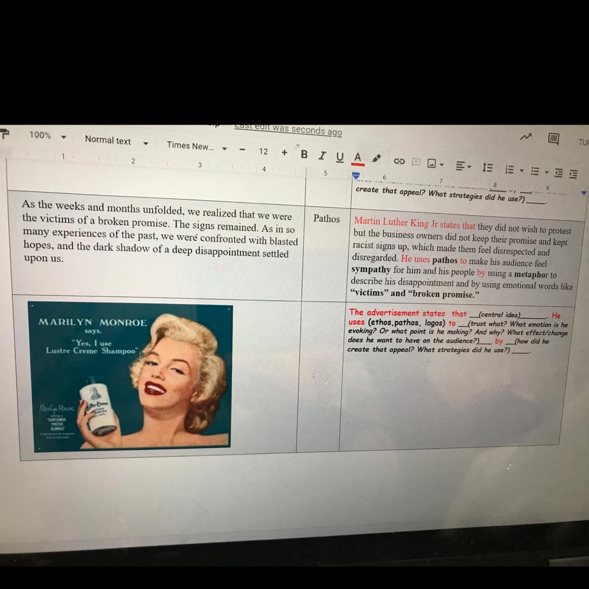Open the Normal text style dropdown

[x=116, y=141]
